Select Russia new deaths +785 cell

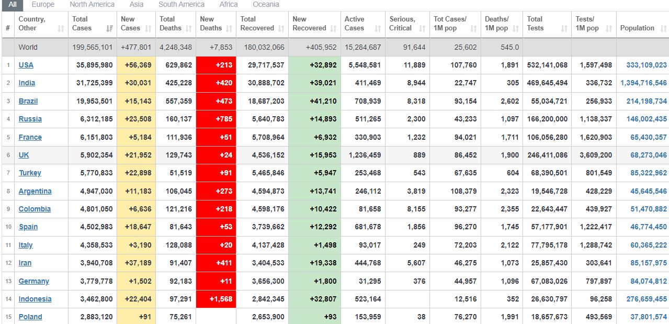click(x=216, y=119)
